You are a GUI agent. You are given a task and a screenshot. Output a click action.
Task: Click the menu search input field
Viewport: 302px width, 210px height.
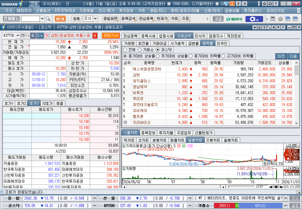point(30,19)
